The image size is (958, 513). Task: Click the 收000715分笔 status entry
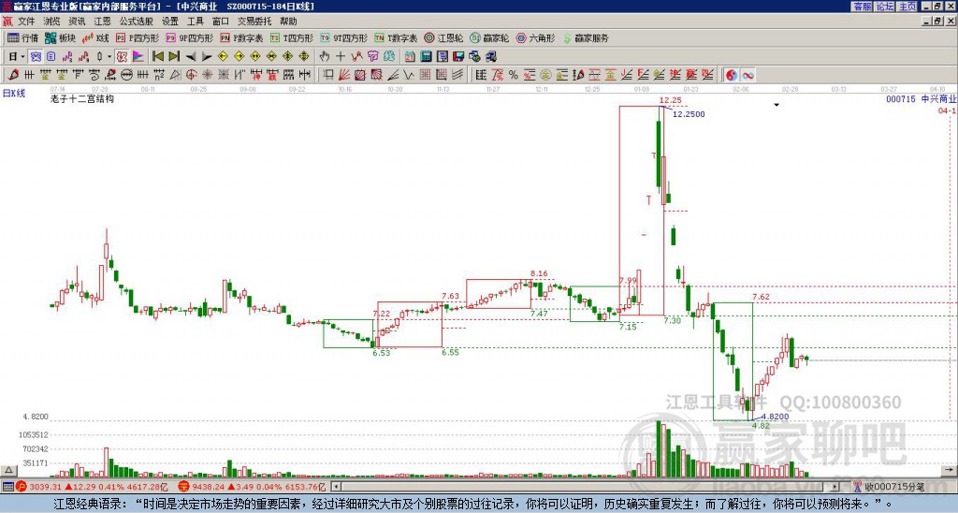pos(889,487)
